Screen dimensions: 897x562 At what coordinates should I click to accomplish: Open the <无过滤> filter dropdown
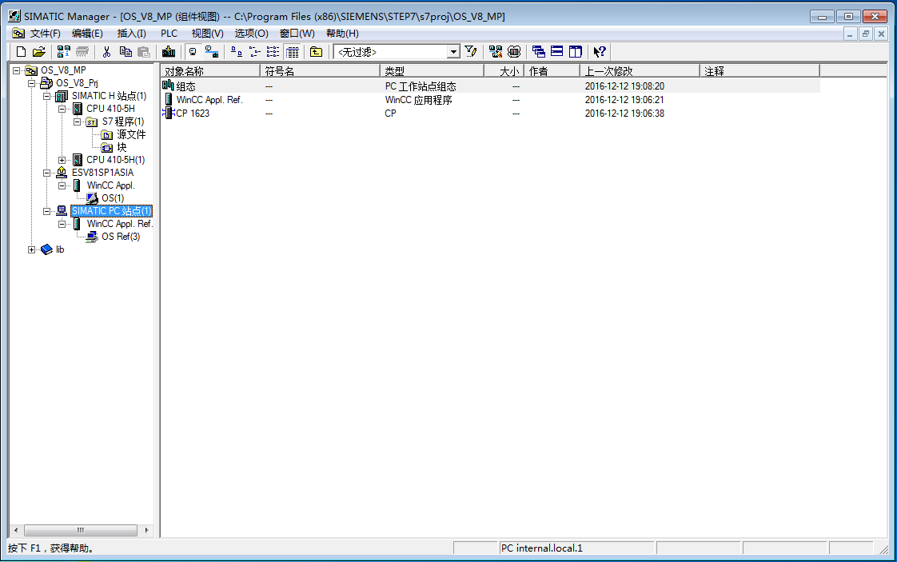453,52
